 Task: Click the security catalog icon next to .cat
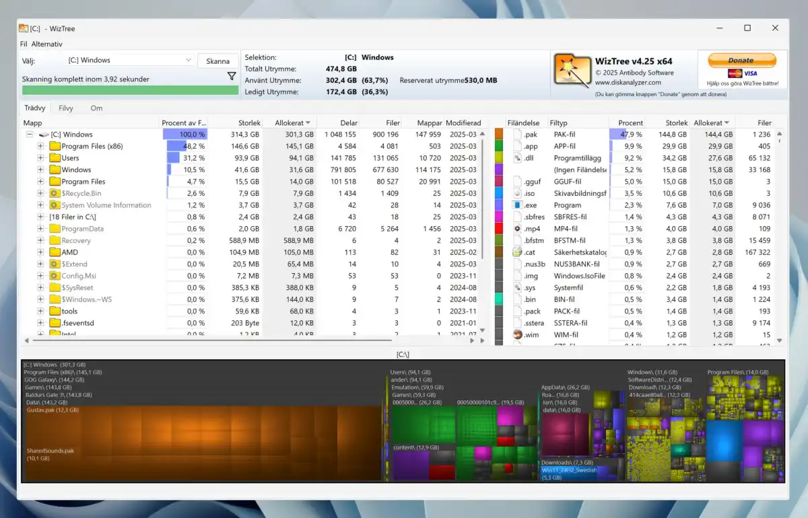click(517, 252)
